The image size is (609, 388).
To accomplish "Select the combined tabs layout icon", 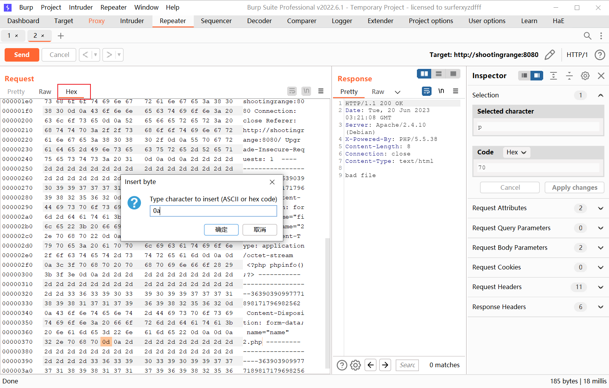I will (453, 74).
